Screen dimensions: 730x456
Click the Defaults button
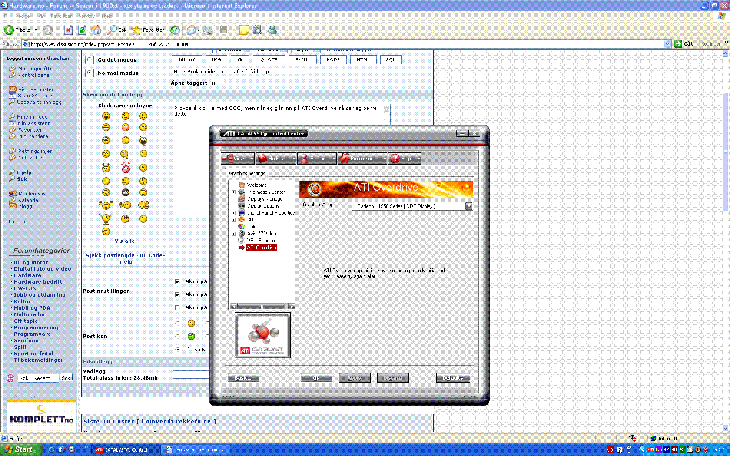(453, 378)
